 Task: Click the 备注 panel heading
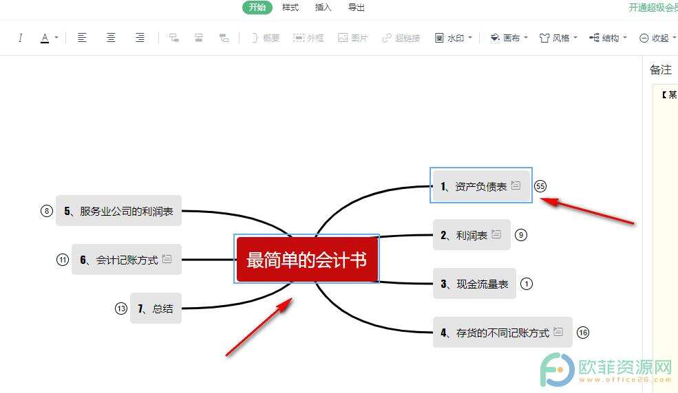point(661,69)
